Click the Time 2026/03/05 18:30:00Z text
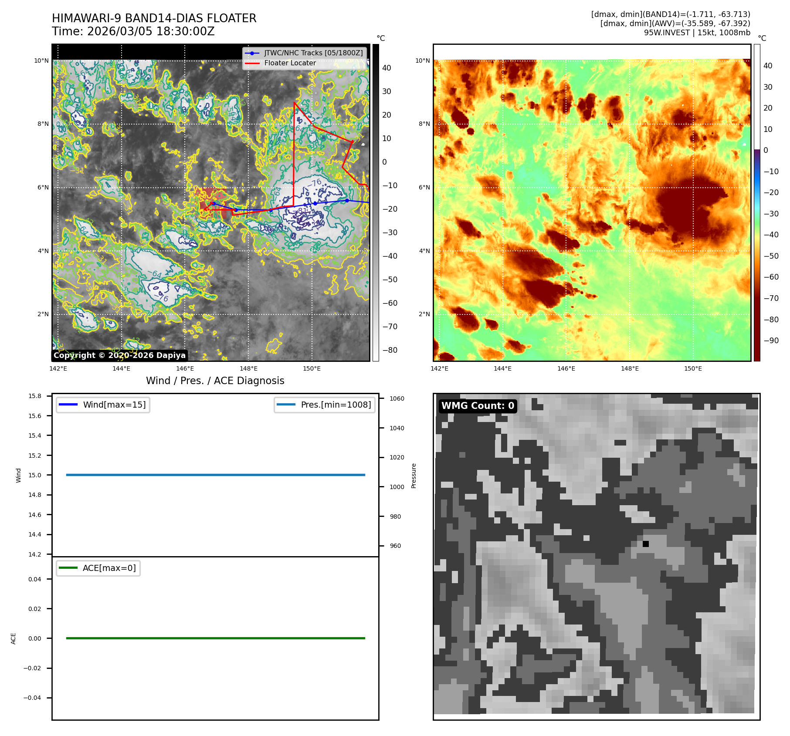The width and height of the screenshot is (790, 736). [x=133, y=31]
